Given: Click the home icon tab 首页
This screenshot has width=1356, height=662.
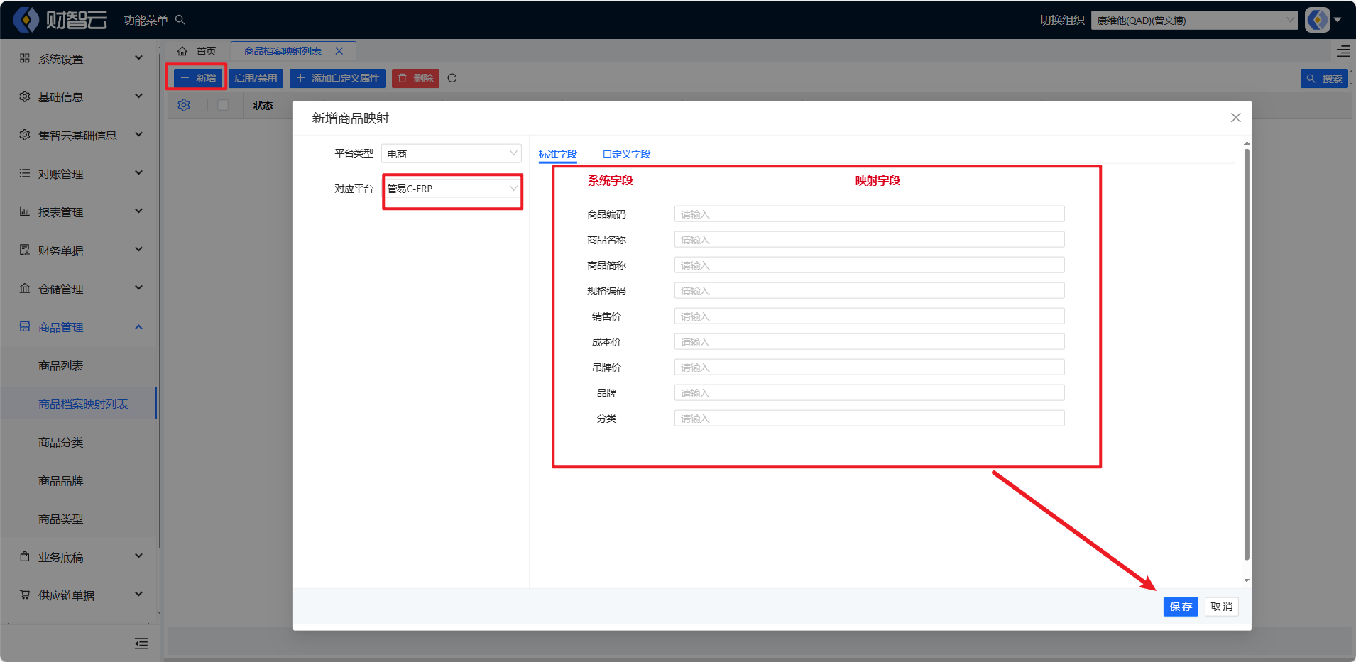Looking at the screenshot, I should click(x=197, y=51).
